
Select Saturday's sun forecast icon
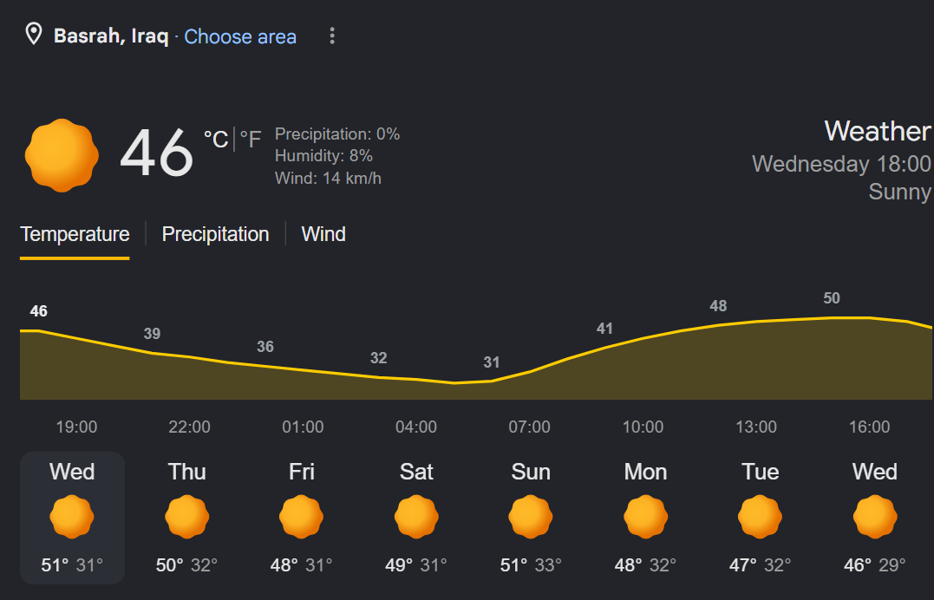coord(416,517)
